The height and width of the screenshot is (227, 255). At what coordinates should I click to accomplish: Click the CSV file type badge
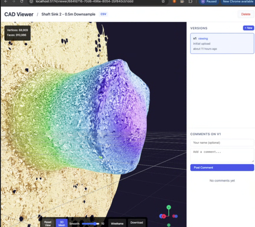(x=104, y=14)
